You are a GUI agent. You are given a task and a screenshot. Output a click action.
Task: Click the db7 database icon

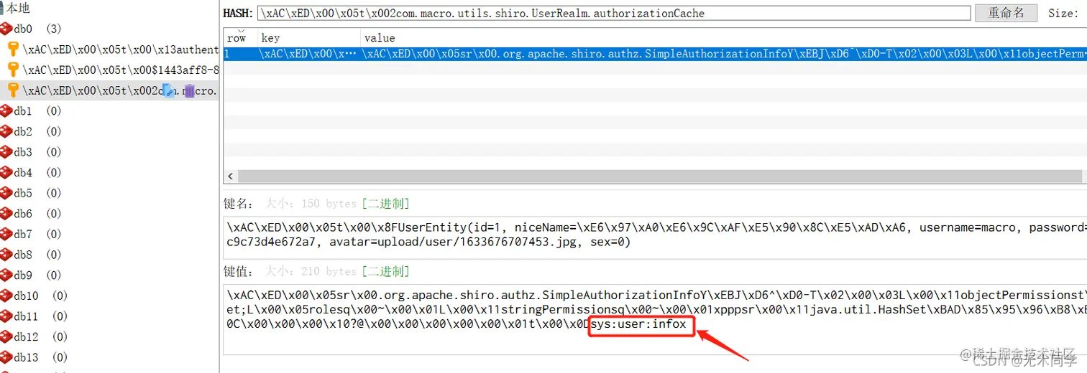pos(6,234)
